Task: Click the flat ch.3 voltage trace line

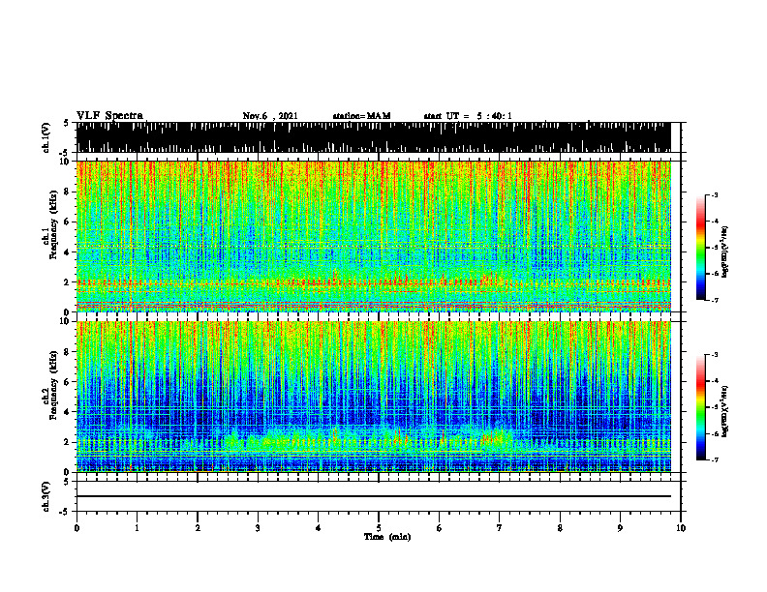Action: pos(373,496)
